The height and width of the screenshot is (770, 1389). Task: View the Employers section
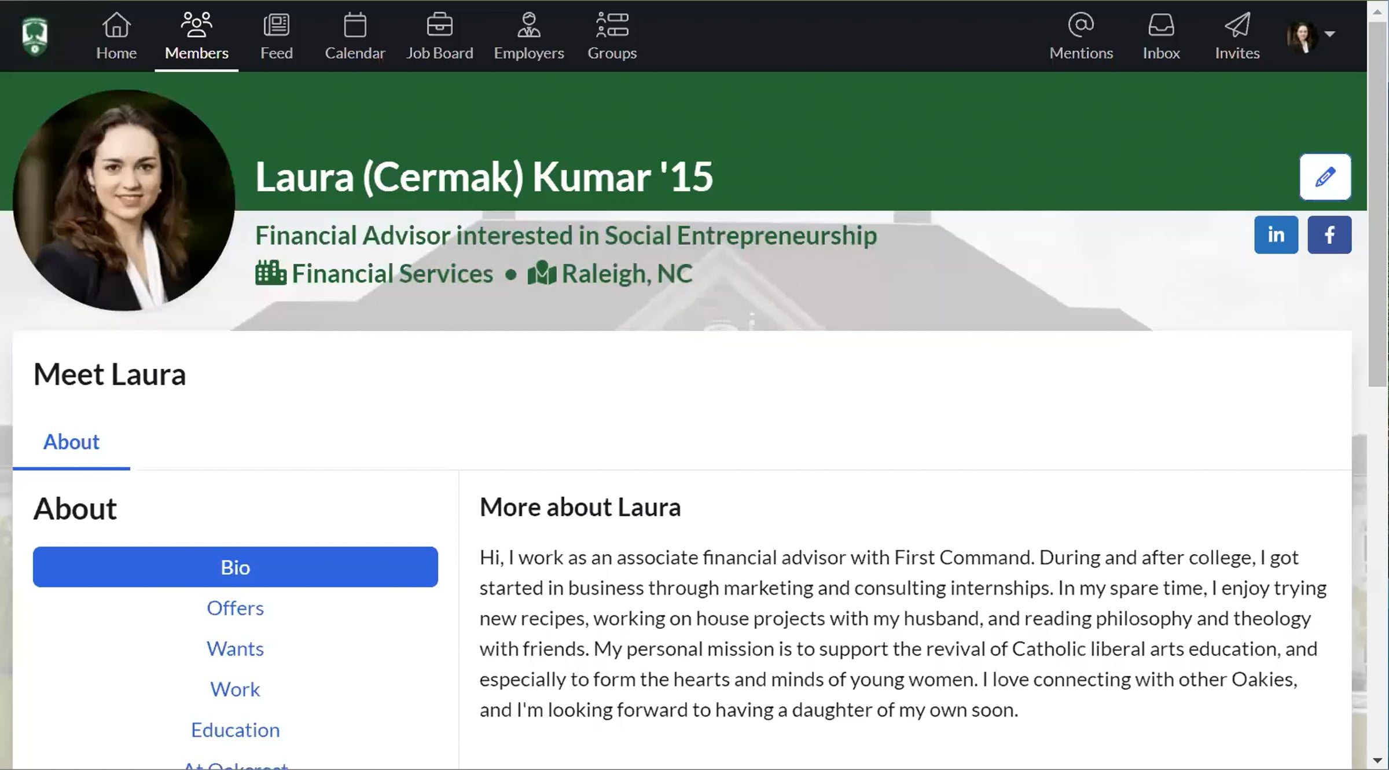click(x=528, y=36)
